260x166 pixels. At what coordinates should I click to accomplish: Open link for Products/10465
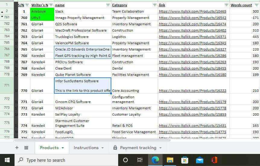(x=192, y=11)
